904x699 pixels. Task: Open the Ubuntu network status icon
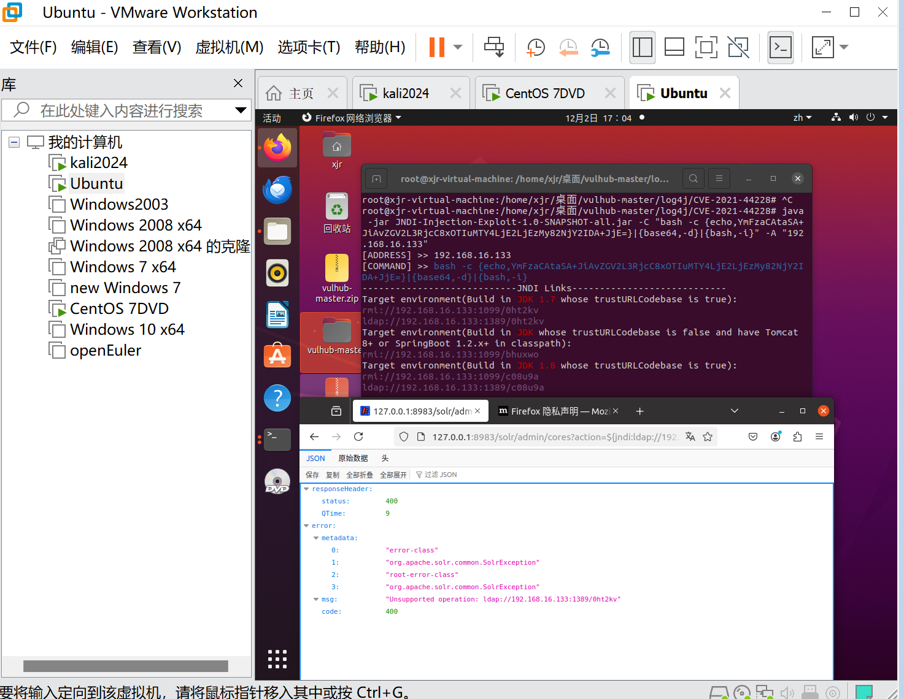(x=836, y=117)
